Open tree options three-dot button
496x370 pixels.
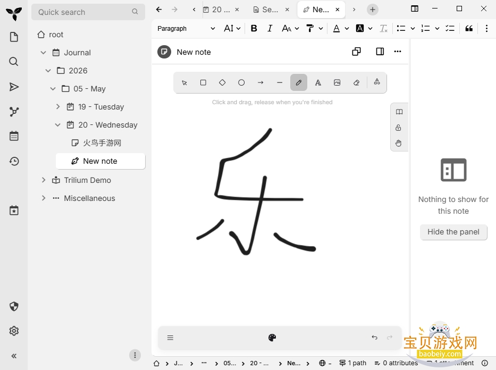pyautogui.click(x=134, y=355)
